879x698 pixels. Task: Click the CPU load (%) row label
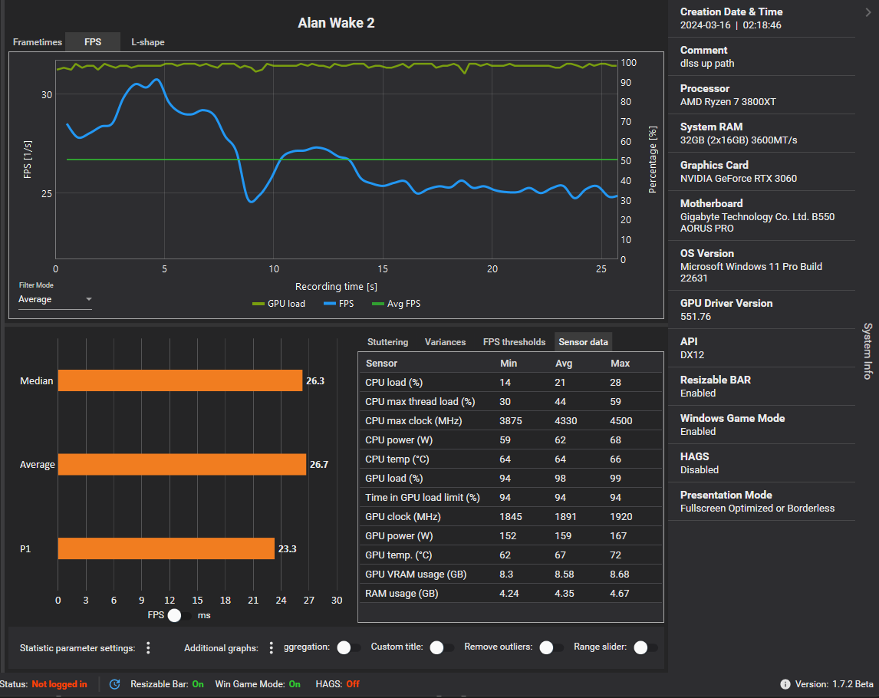pyautogui.click(x=393, y=382)
